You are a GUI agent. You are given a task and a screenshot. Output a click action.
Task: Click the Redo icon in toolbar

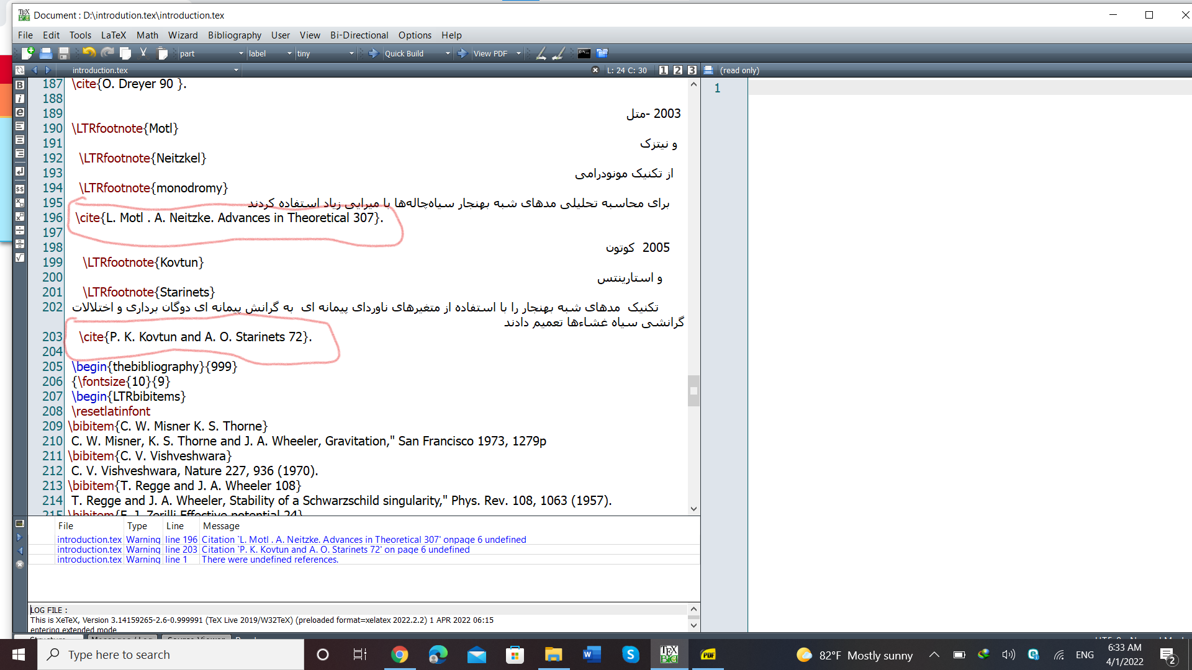pos(105,53)
